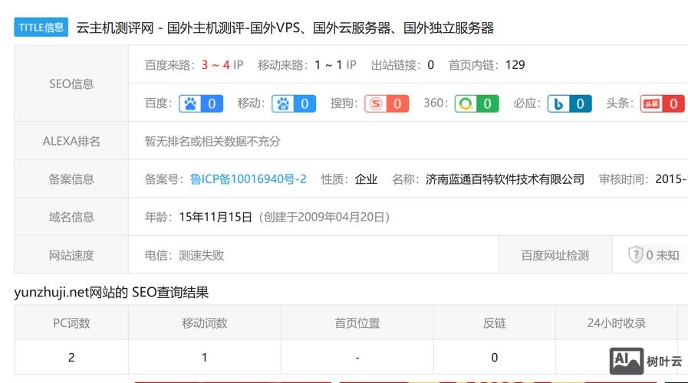The image size is (688, 383).
Task: Click the Baidu paw index badge
Action: (x=201, y=104)
